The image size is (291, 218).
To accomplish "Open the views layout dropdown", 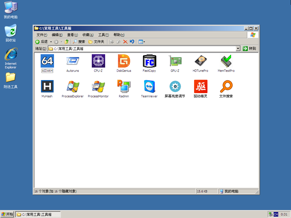I will [141, 41].
